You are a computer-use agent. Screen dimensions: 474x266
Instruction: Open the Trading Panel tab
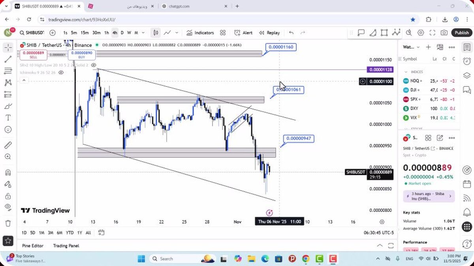click(66, 245)
